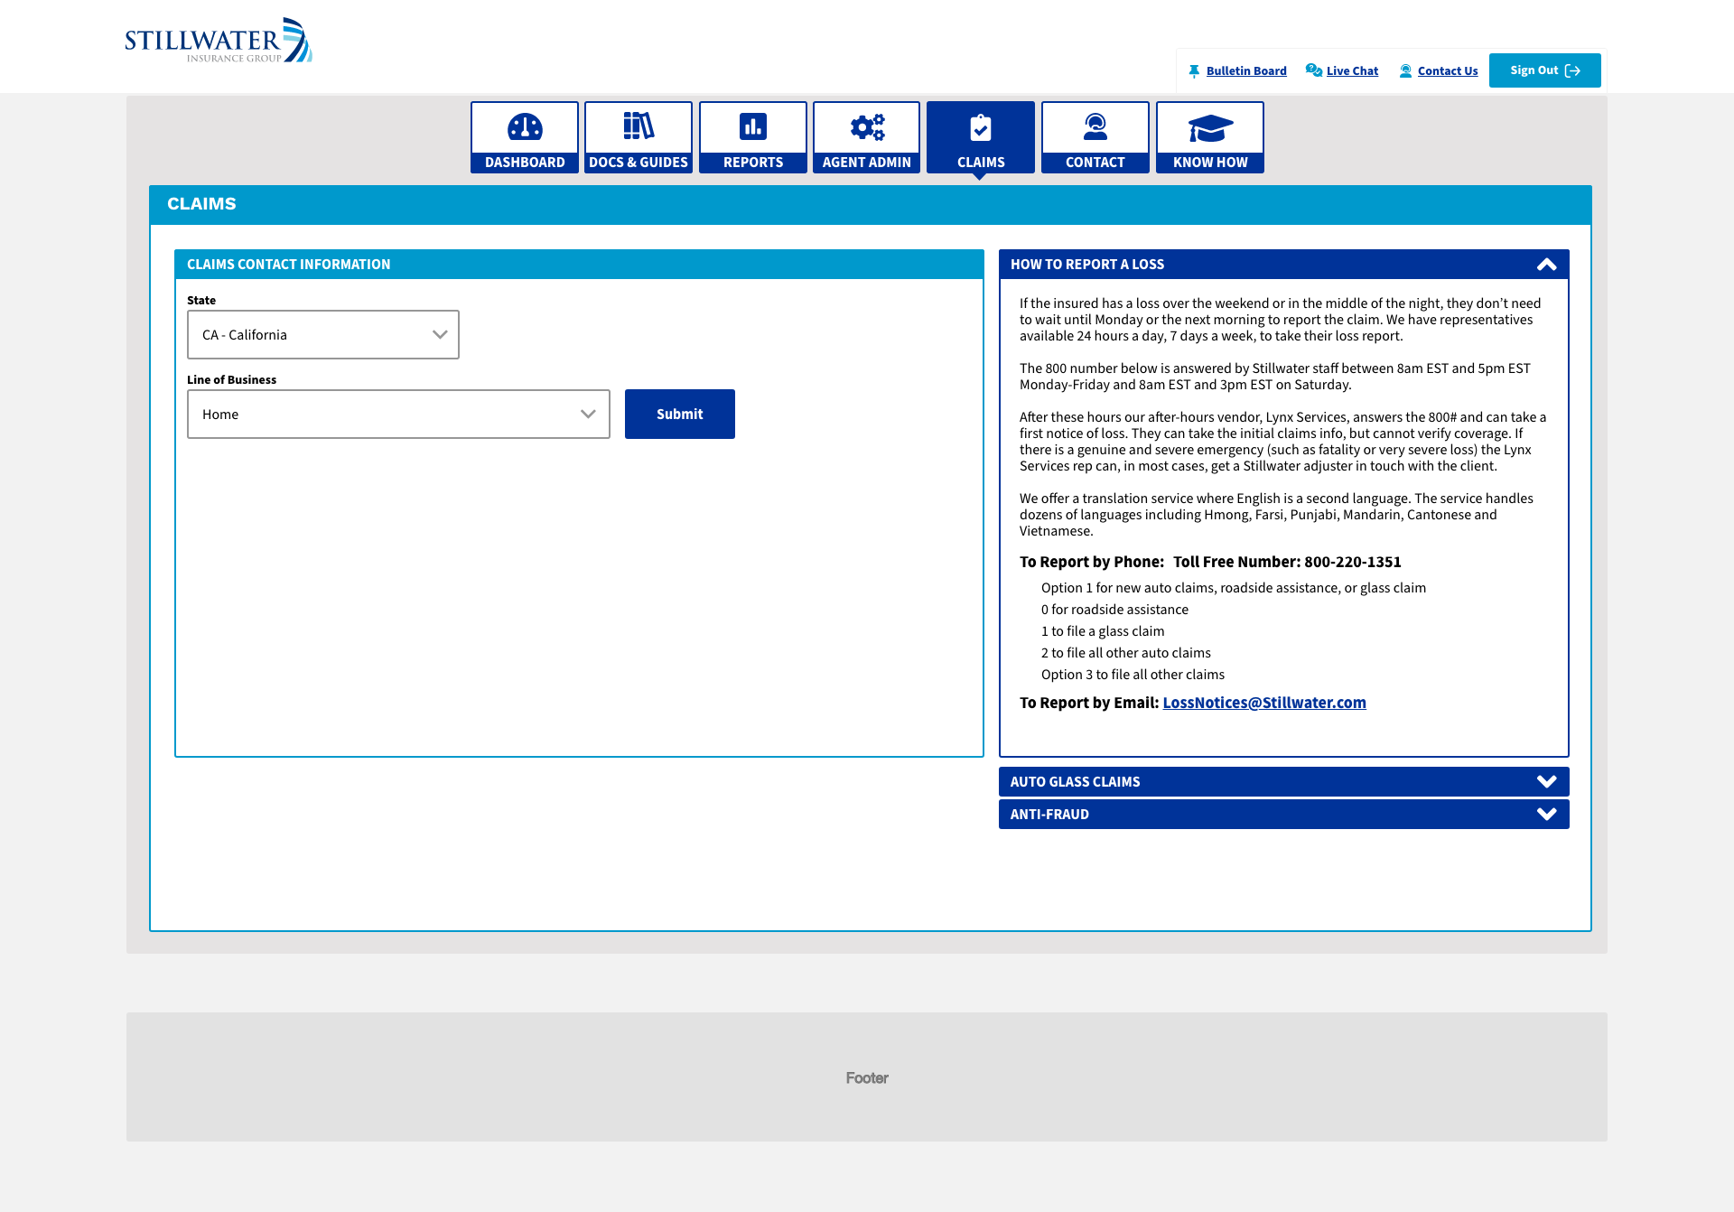Image resolution: width=1734 pixels, height=1212 pixels.
Task: Click the Stillwater Insurance Group logo
Action: coord(219,41)
